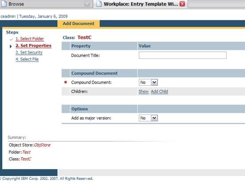
Task: Click the greyed close icon on the Browse tab
Action: [87, 4]
